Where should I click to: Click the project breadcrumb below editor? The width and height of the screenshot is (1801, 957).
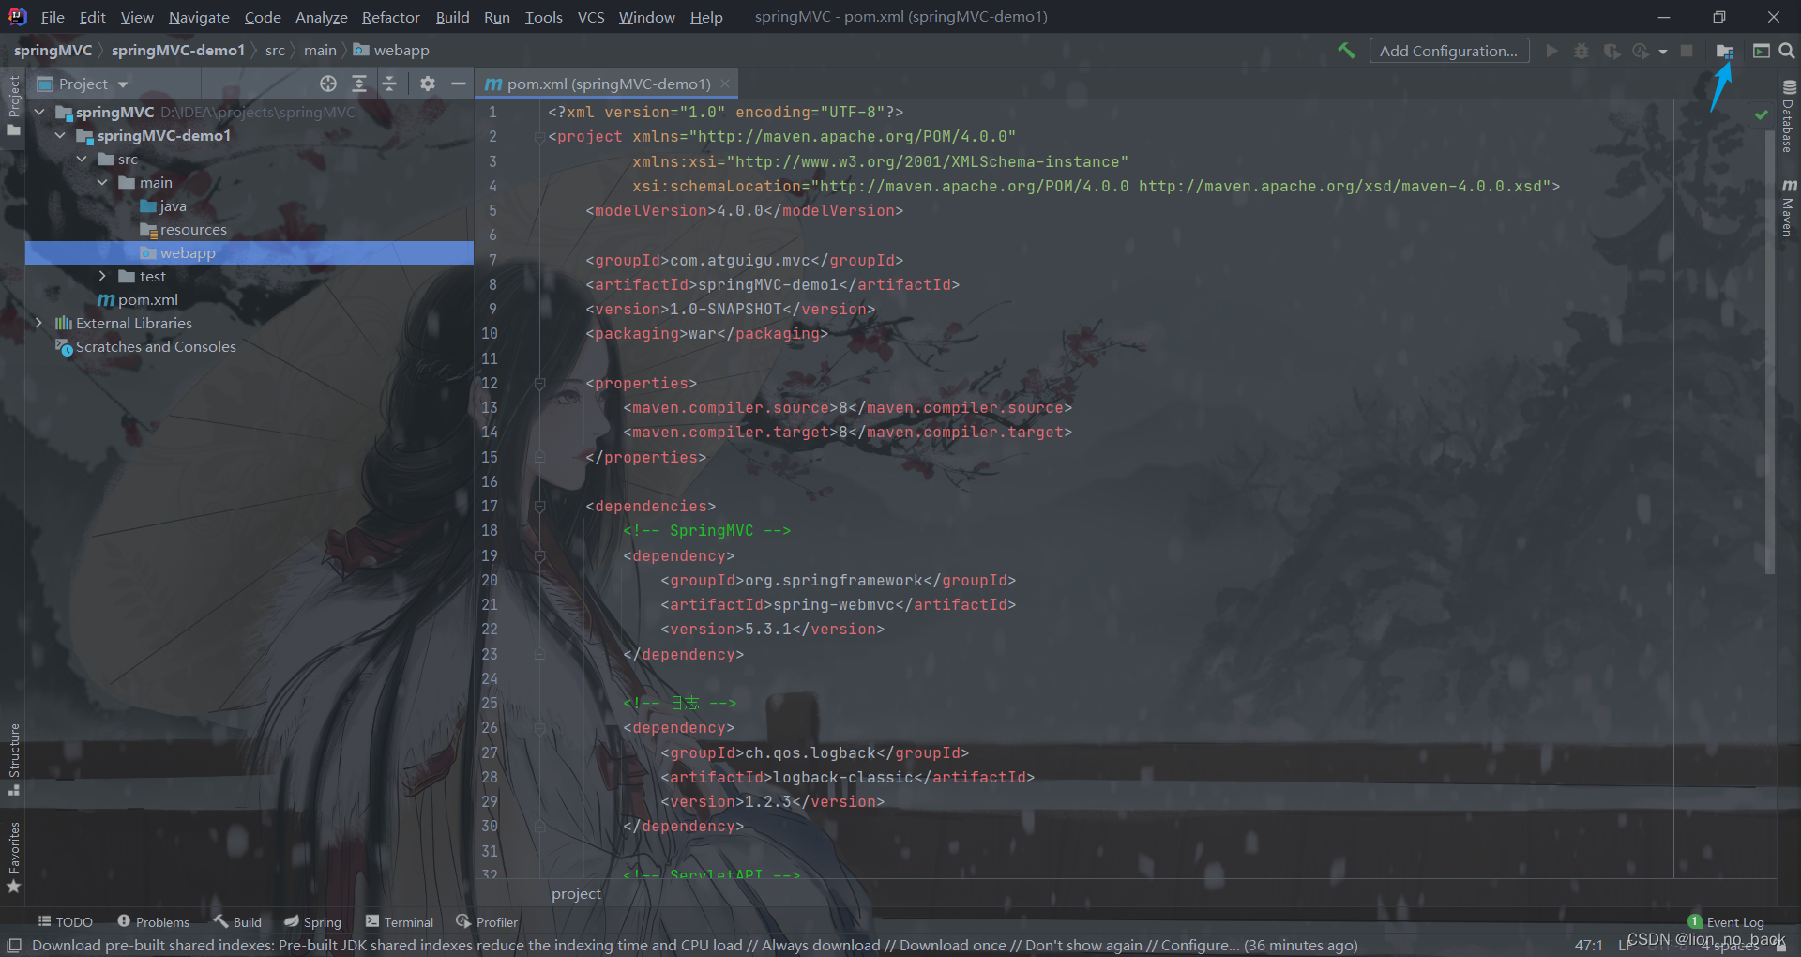click(576, 893)
